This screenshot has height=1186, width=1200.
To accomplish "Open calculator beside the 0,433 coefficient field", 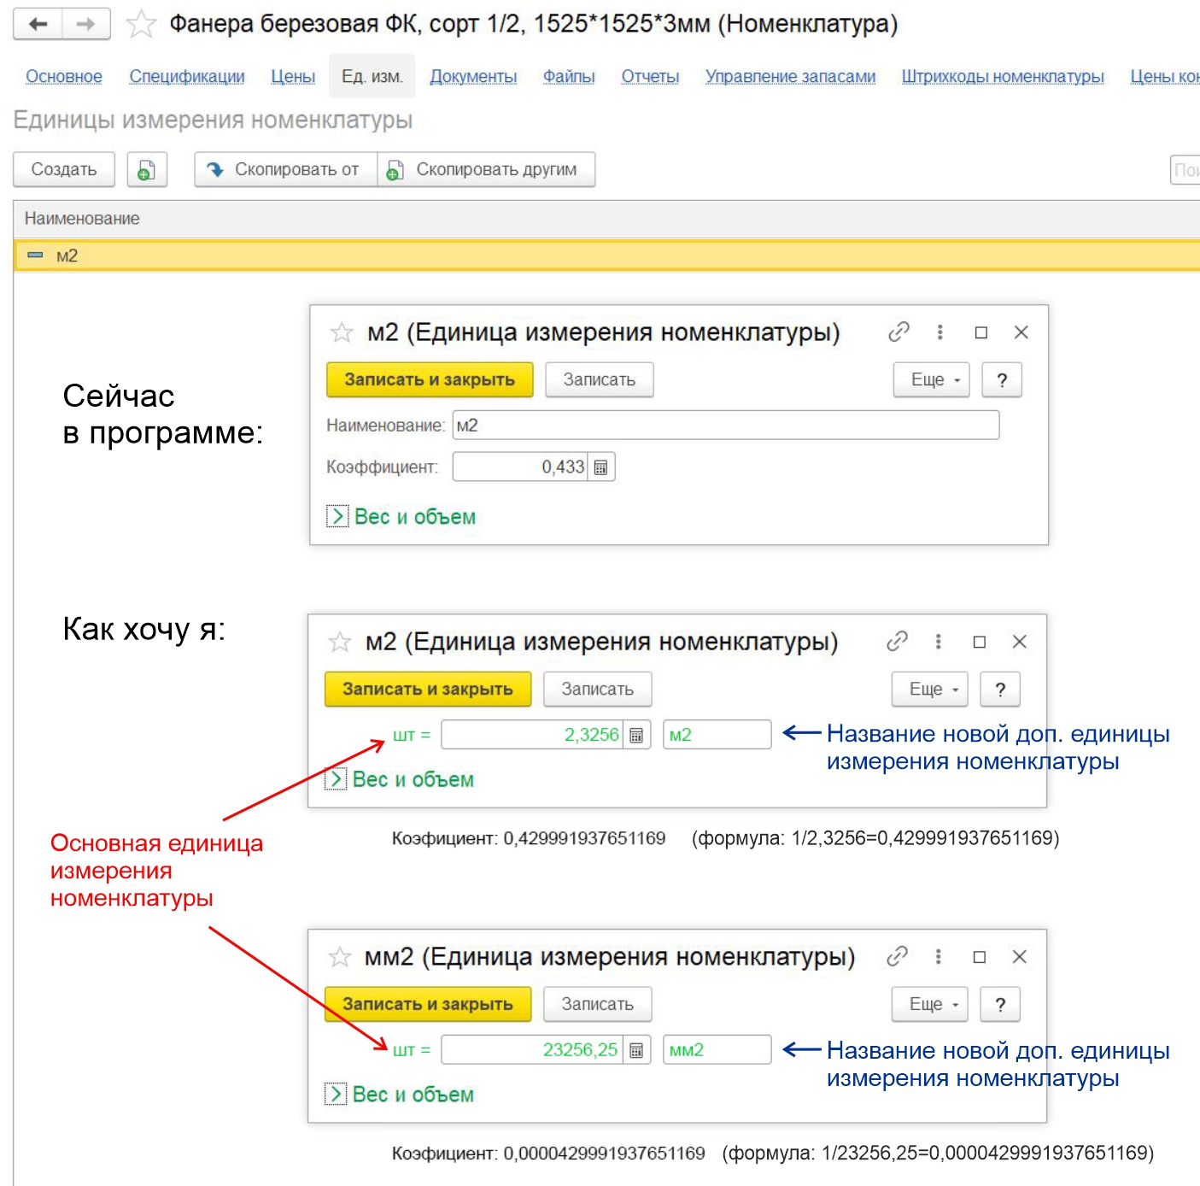I will tap(601, 467).
